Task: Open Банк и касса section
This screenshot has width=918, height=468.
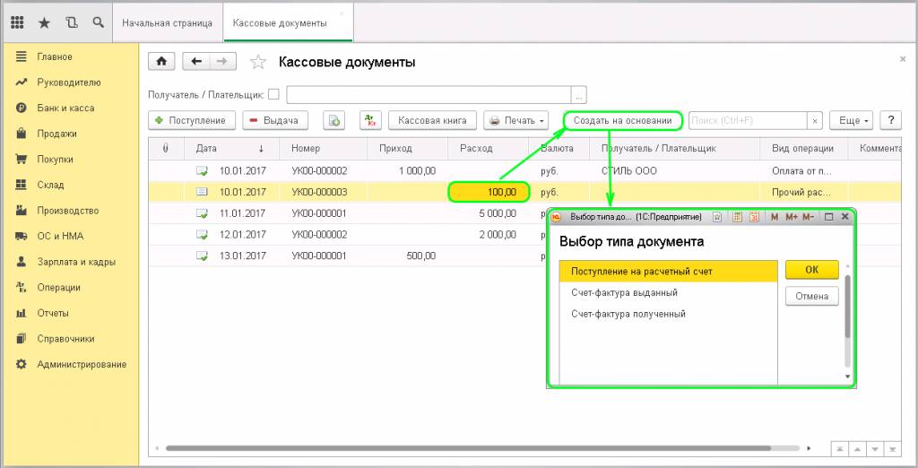Action: 65,108
